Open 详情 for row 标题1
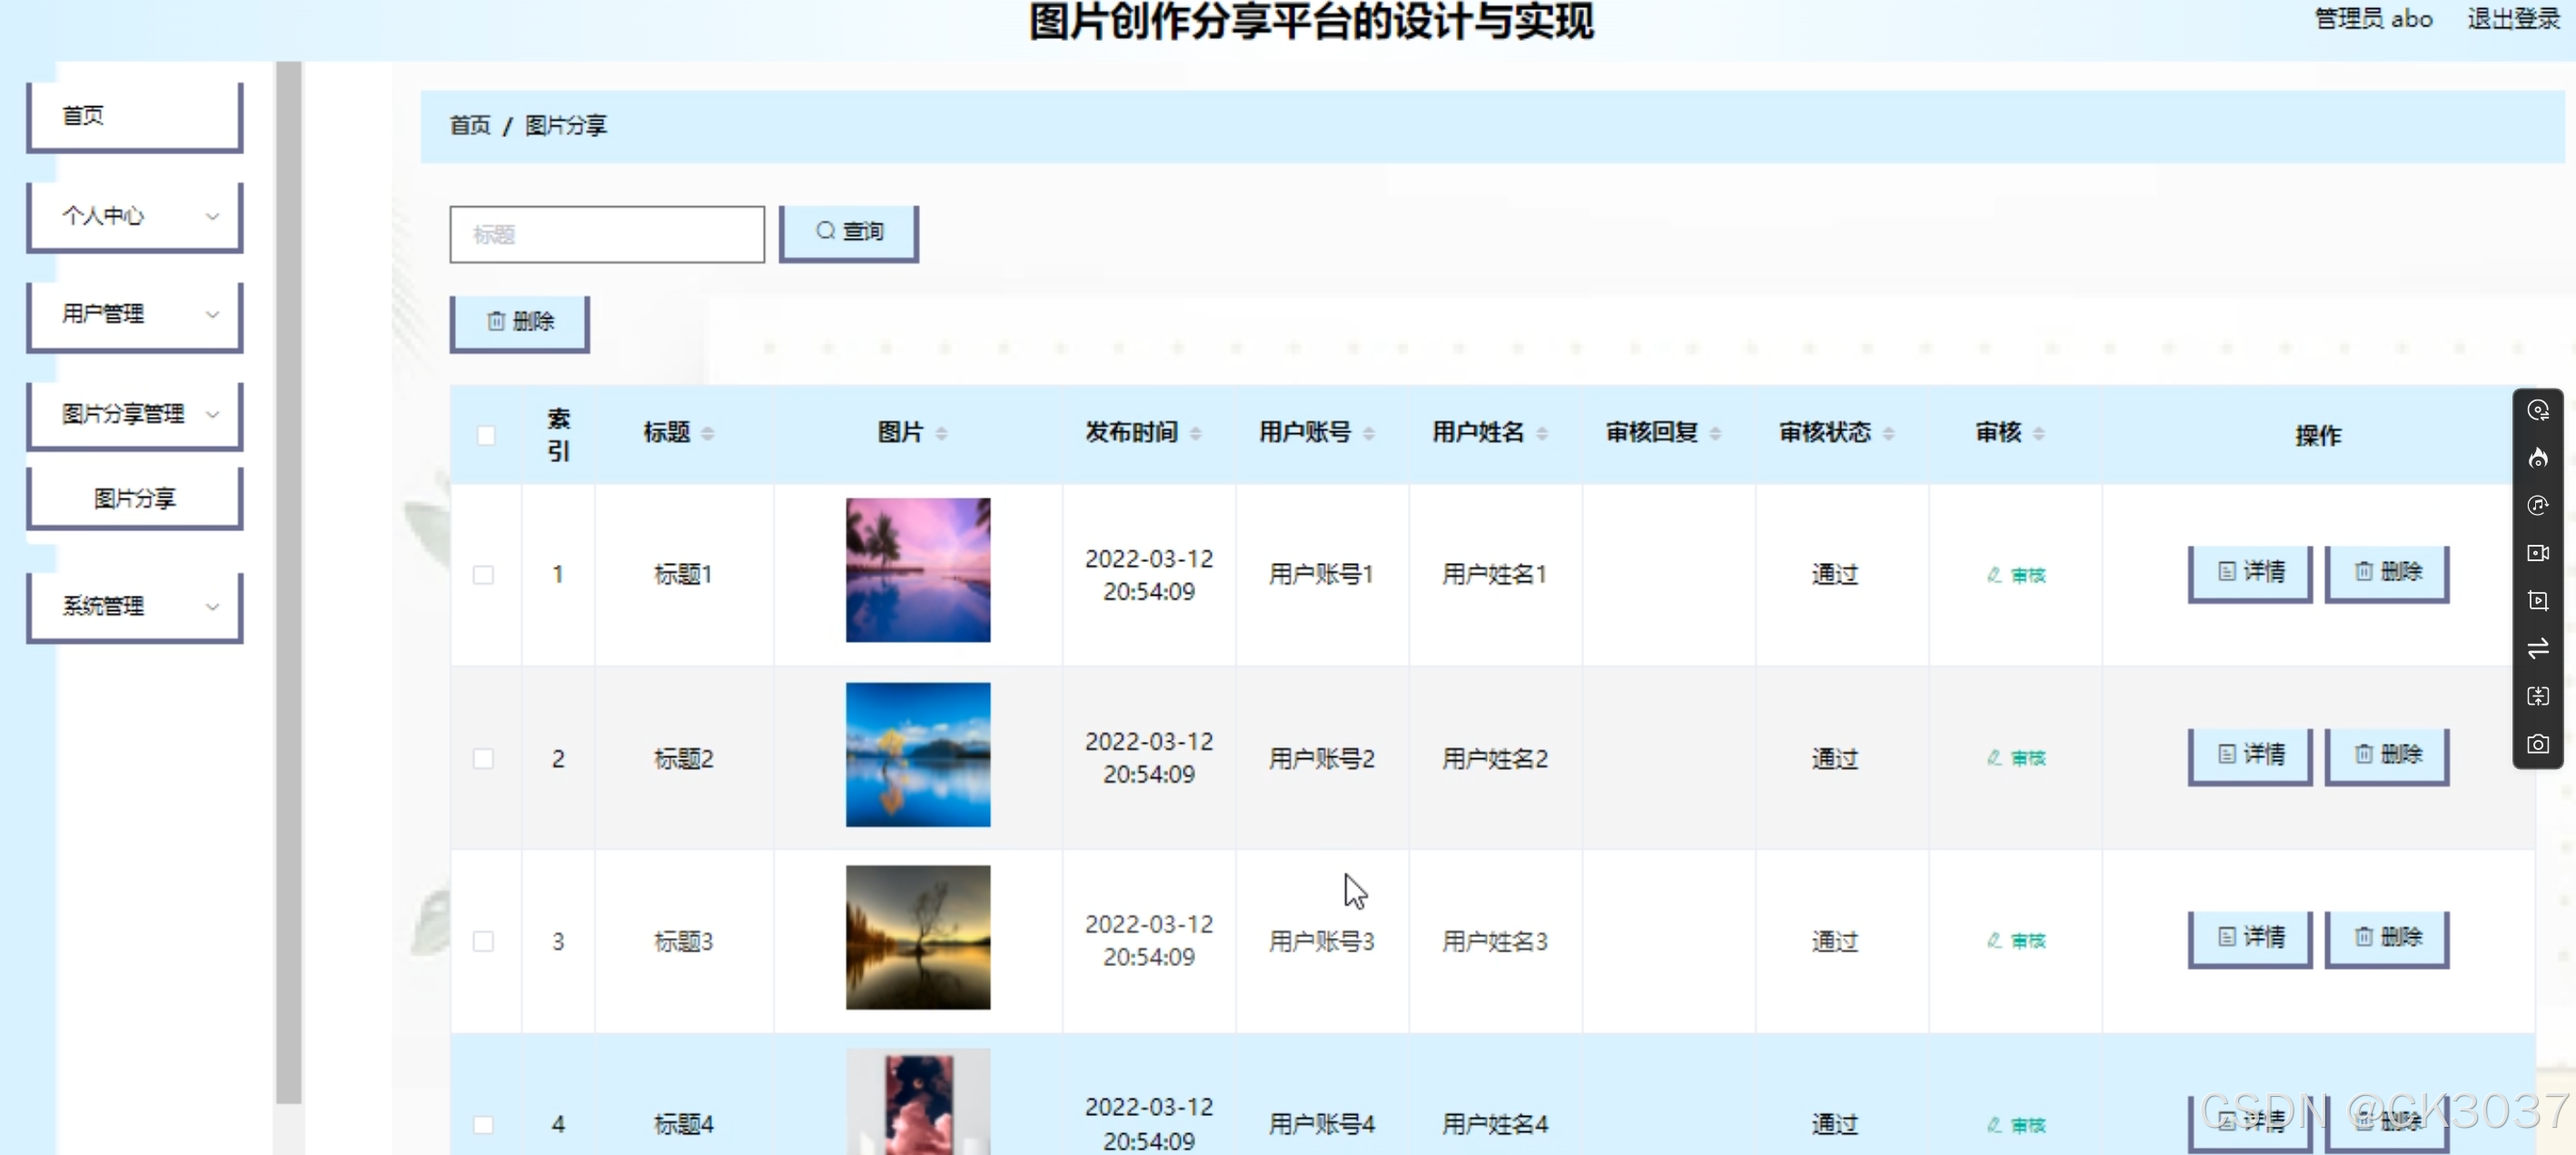Screen dimensions: 2576x1155 (2250, 573)
